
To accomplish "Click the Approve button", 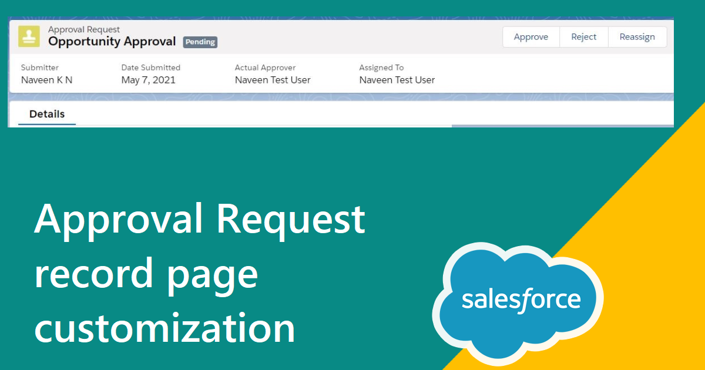I will click(531, 36).
